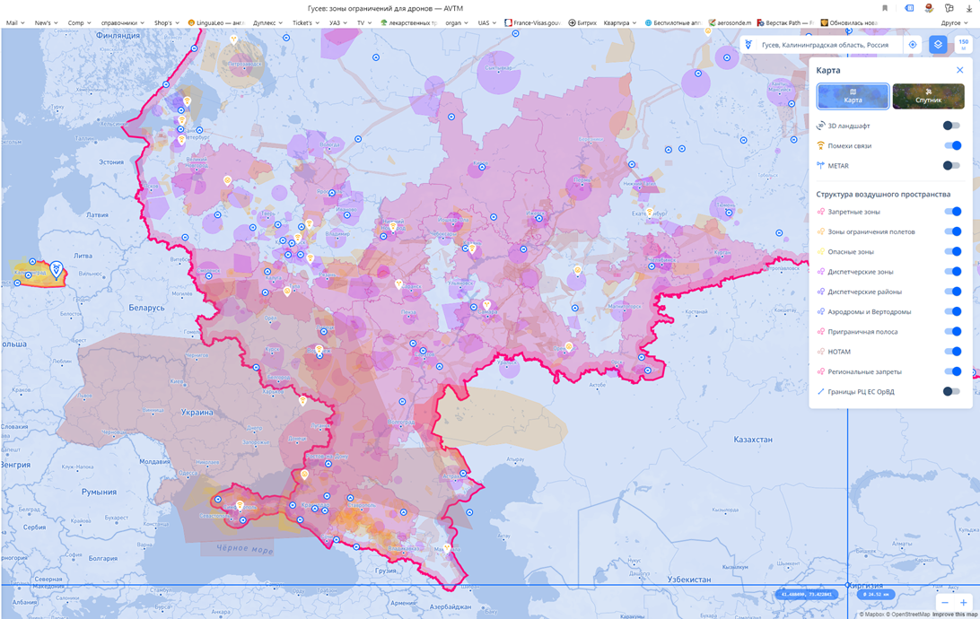The width and height of the screenshot is (980, 619).
Task: Open the TV bookmarks folder
Action: coord(363,22)
